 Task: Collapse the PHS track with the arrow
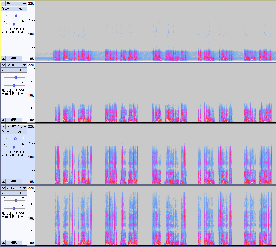(3, 58)
